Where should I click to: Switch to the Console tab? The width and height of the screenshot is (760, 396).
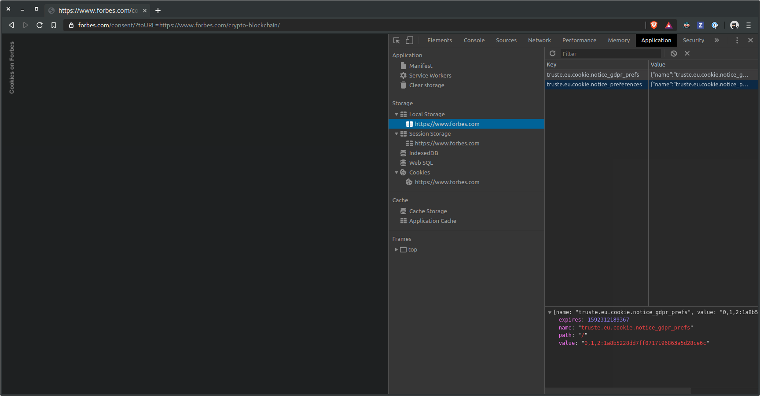[x=474, y=40]
